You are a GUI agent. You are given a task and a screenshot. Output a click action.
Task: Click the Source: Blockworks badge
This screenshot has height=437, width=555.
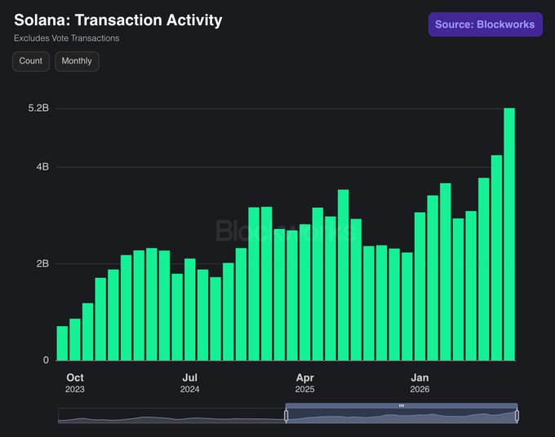(486, 24)
